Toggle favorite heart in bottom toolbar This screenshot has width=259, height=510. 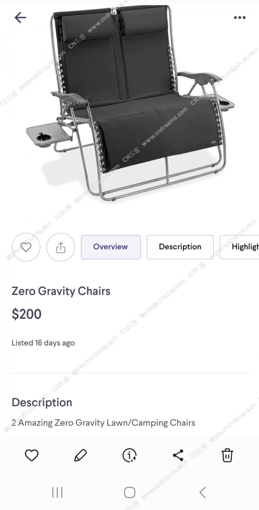tap(32, 455)
